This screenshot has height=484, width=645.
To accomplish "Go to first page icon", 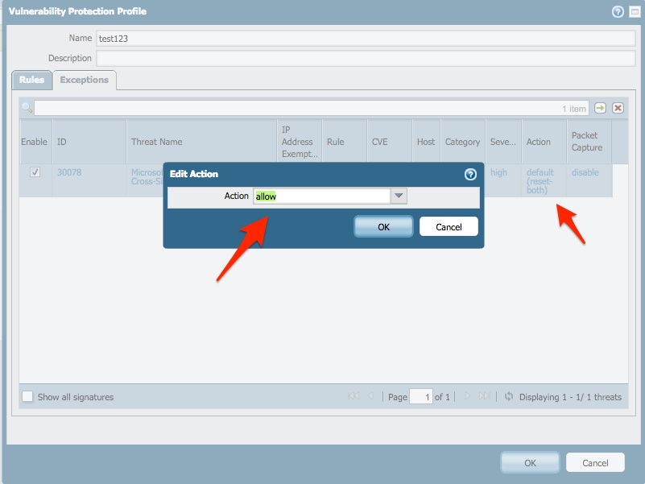I will 354,396.
